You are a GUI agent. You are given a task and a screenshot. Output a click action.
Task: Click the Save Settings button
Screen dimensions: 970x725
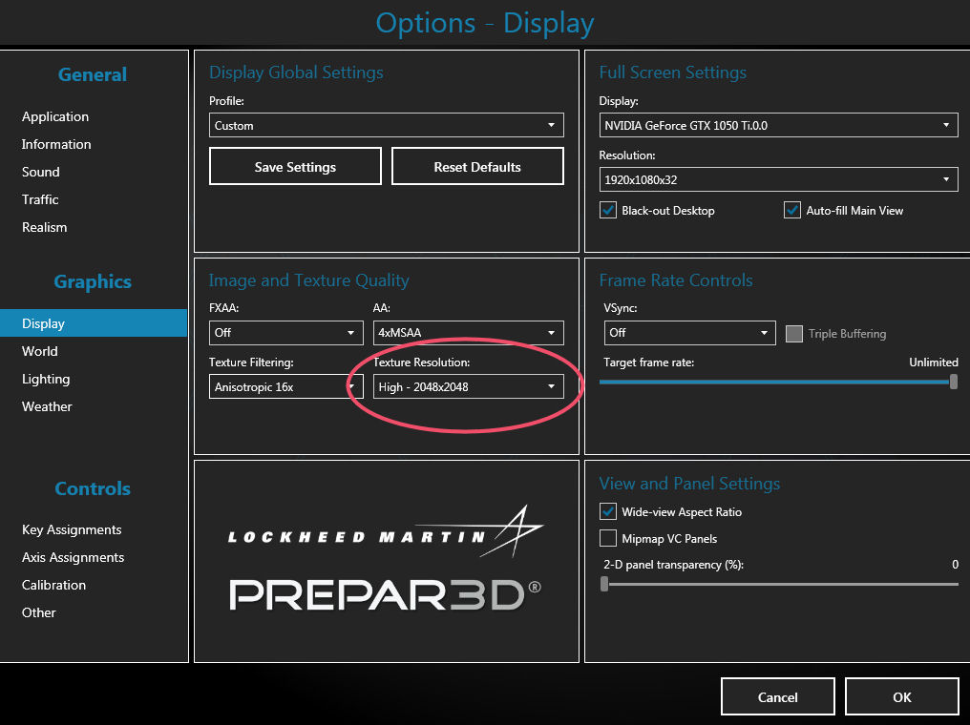(295, 167)
